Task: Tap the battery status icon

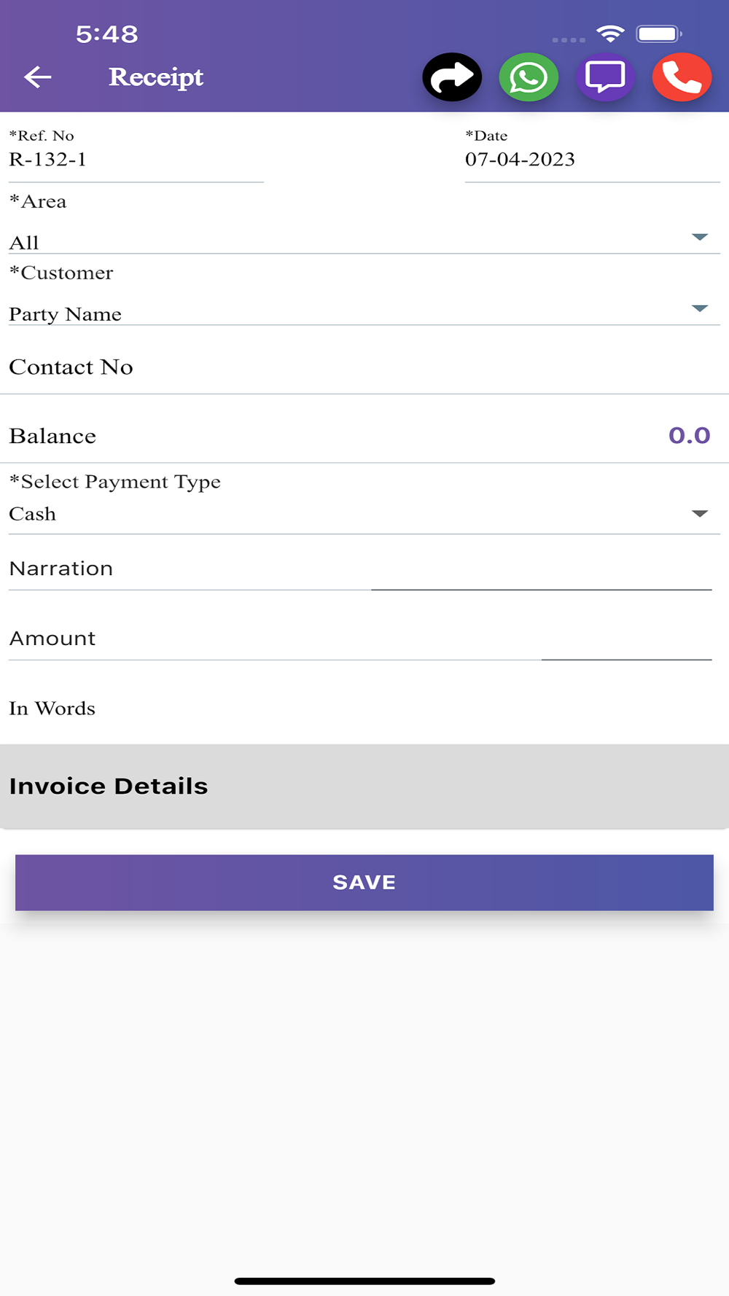Action: tap(659, 34)
